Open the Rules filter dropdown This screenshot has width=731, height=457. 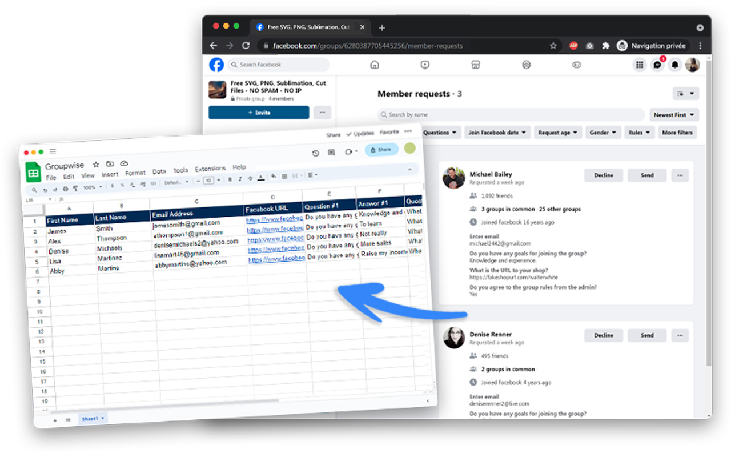pos(640,133)
